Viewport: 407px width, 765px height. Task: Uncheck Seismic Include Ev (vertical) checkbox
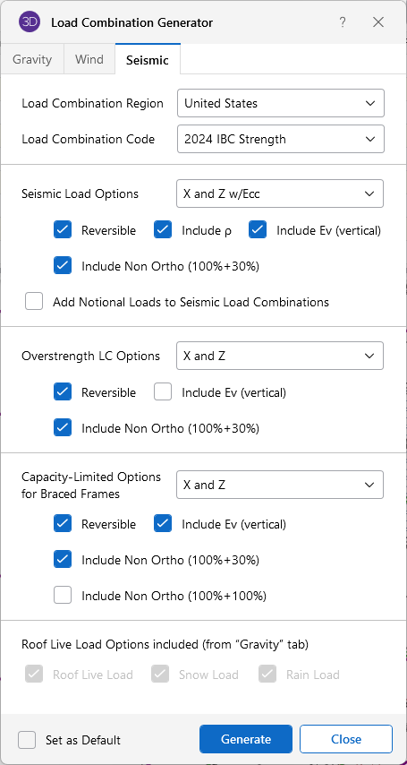(x=258, y=230)
